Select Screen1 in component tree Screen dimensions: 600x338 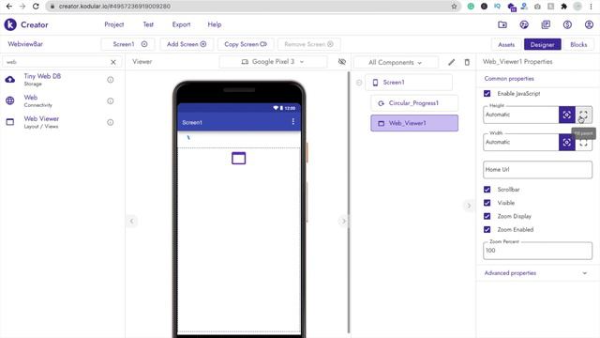[x=409, y=83]
